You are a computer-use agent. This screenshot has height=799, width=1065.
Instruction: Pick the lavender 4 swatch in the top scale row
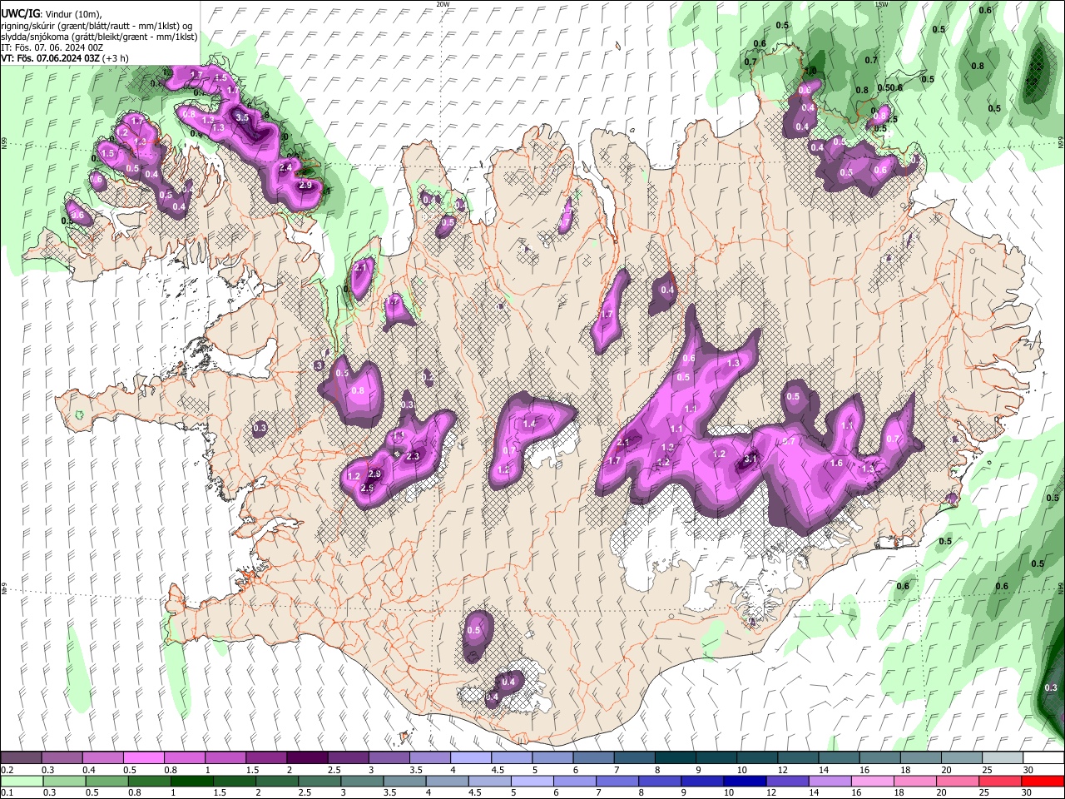click(x=470, y=758)
